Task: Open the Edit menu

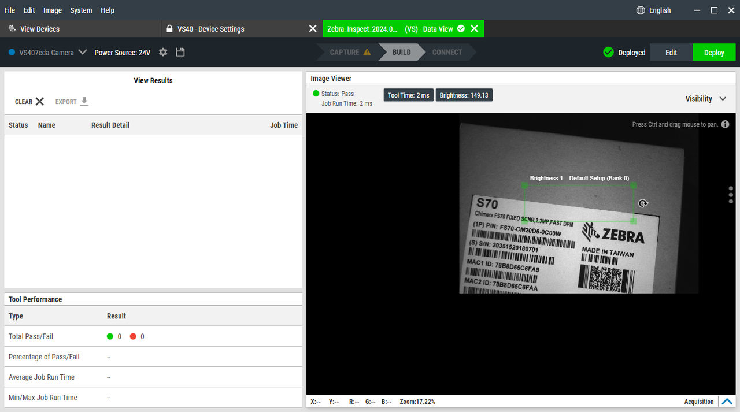Action: (29, 10)
